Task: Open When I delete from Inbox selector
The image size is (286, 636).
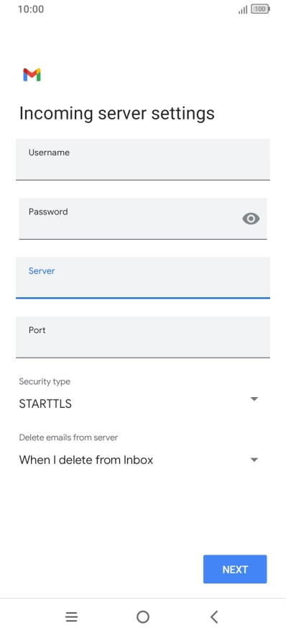Action: pyautogui.click(x=139, y=460)
